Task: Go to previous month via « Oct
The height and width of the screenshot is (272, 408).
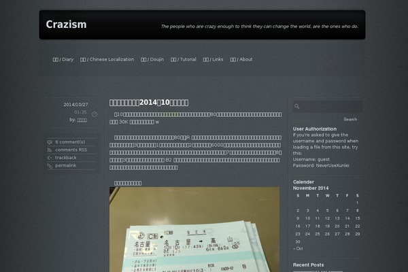Action: click(x=298, y=249)
